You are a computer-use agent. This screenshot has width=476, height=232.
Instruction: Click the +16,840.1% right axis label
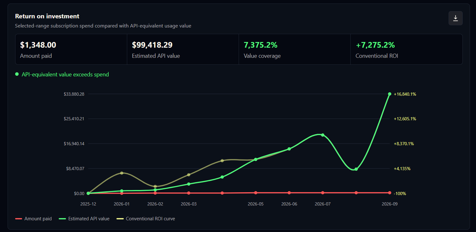click(x=405, y=94)
